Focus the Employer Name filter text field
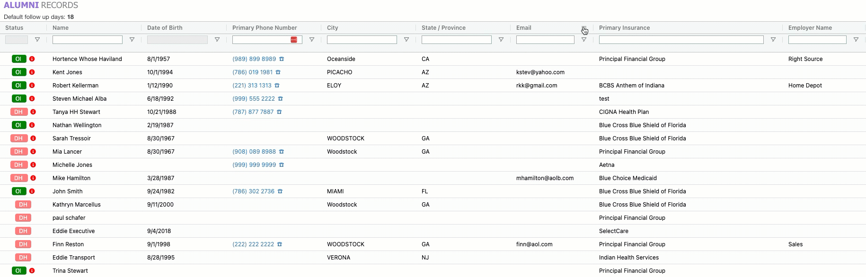The height and width of the screenshot is (277, 866). coord(817,40)
